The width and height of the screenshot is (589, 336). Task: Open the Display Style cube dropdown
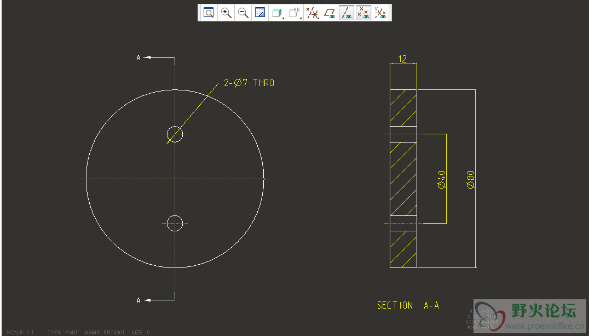(x=277, y=13)
